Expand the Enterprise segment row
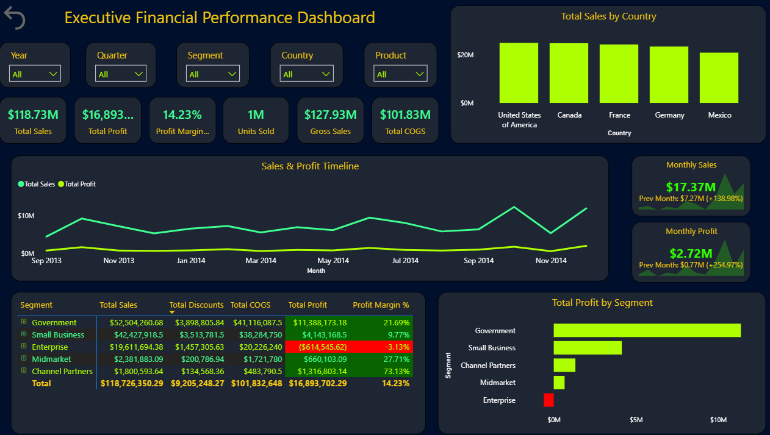The width and height of the screenshot is (770, 435). coord(24,346)
